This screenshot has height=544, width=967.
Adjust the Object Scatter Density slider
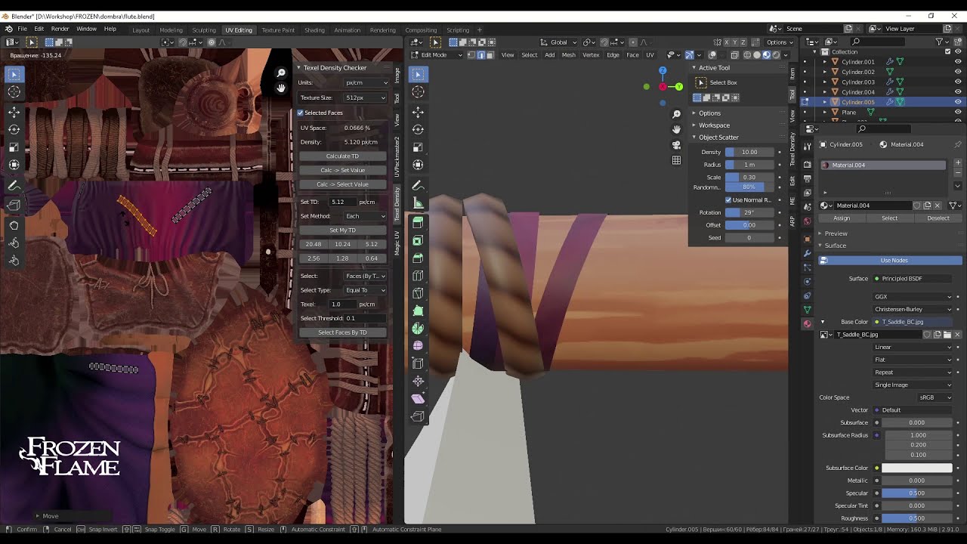tap(749, 152)
